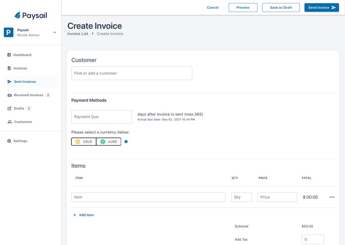Focus the Add Tax input field
The height and width of the screenshot is (245, 345).
pyautogui.click(x=313, y=240)
